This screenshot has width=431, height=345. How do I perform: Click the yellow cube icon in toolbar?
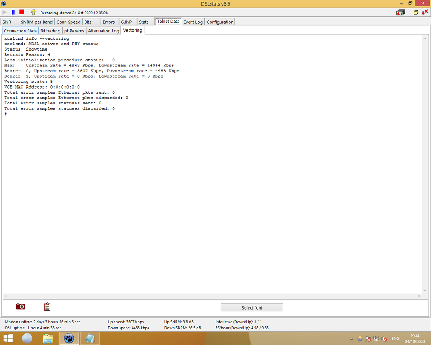coord(416,13)
